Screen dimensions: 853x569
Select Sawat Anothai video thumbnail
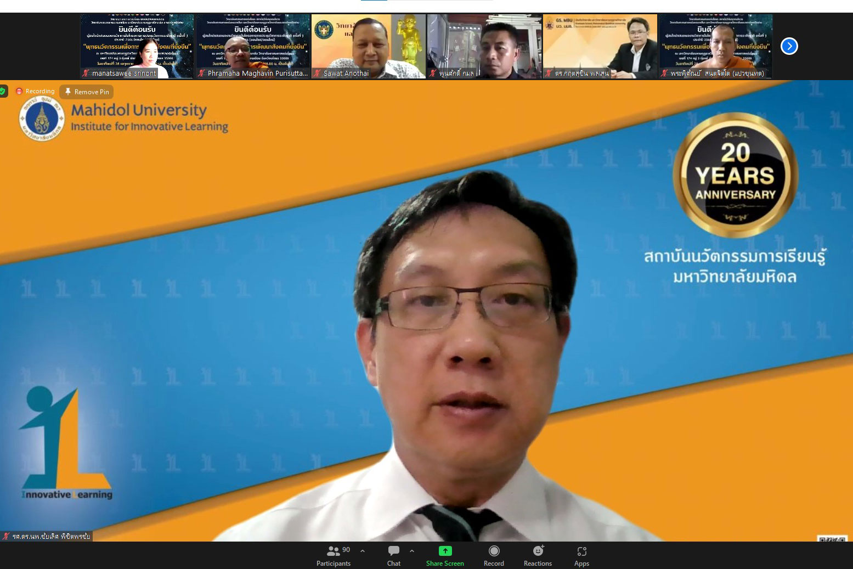point(369,46)
